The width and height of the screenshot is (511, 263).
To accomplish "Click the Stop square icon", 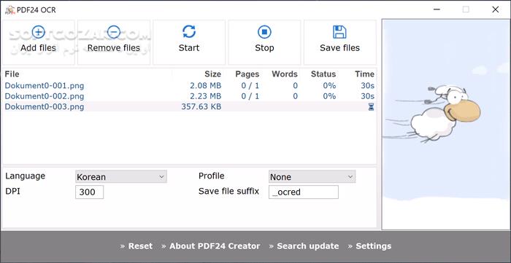I will coord(264,32).
